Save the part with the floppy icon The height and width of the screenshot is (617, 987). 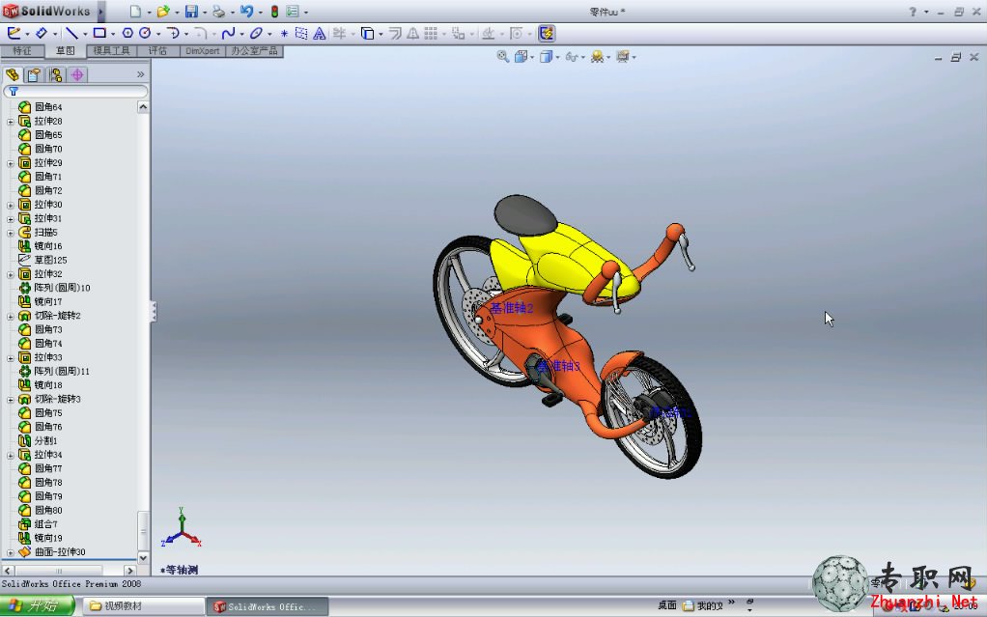pyautogui.click(x=191, y=12)
